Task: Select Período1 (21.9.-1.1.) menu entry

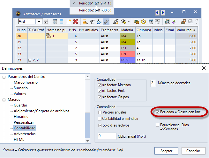Action: click(92, 3)
